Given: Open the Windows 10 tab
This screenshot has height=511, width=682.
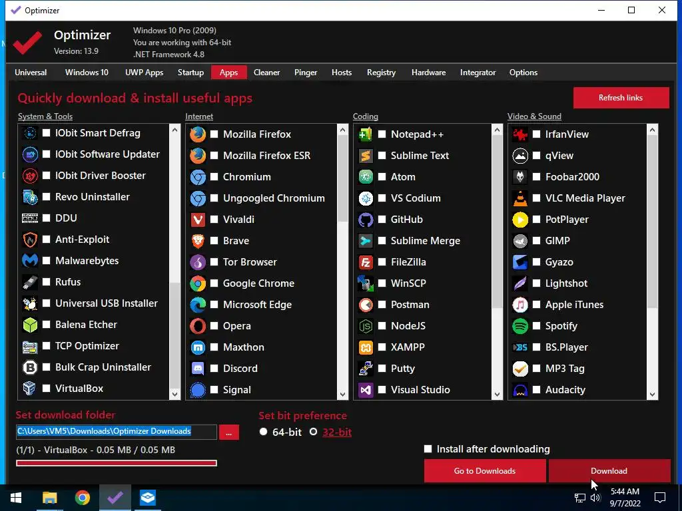Looking at the screenshot, I should (x=87, y=73).
